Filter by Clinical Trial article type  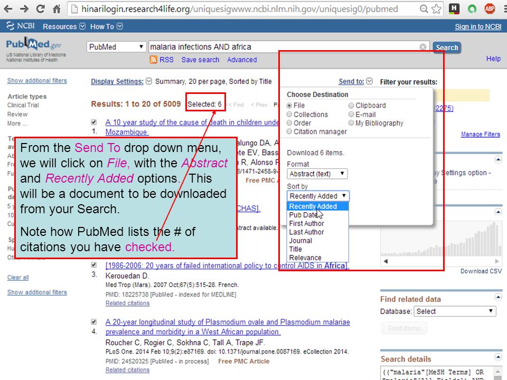(23, 105)
